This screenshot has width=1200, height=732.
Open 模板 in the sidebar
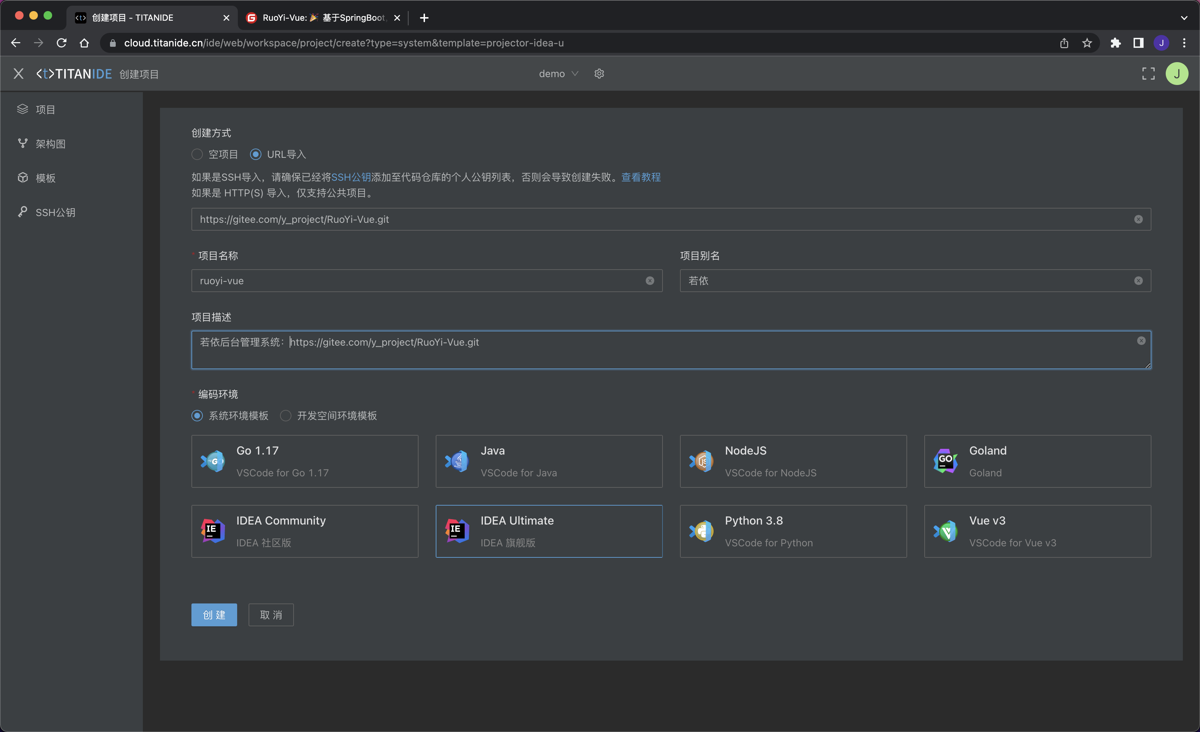click(x=45, y=178)
